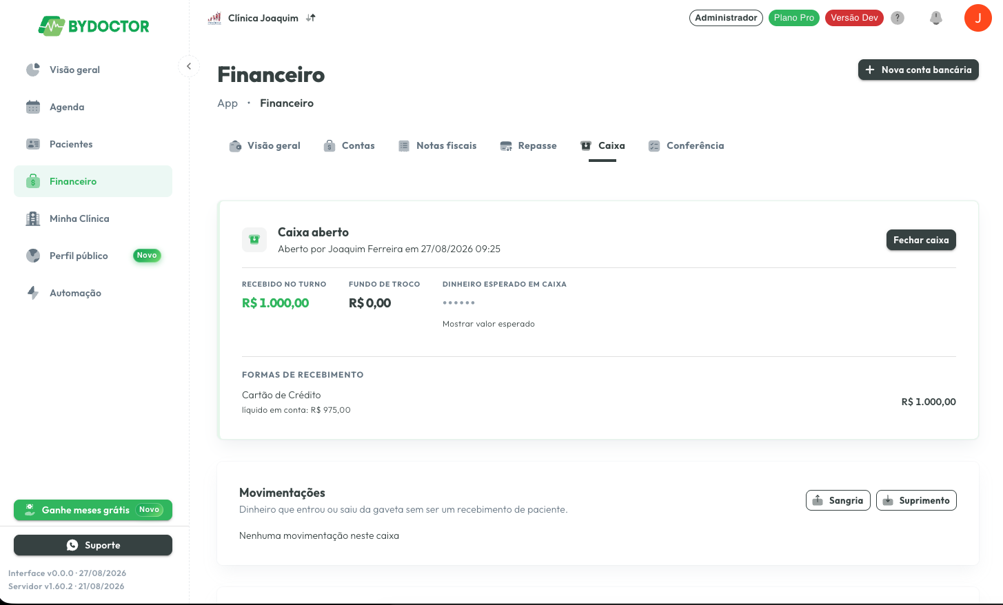The width and height of the screenshot is (1003, 605).
Task: Click the Versão Dev badge
Action: [854, 18]
